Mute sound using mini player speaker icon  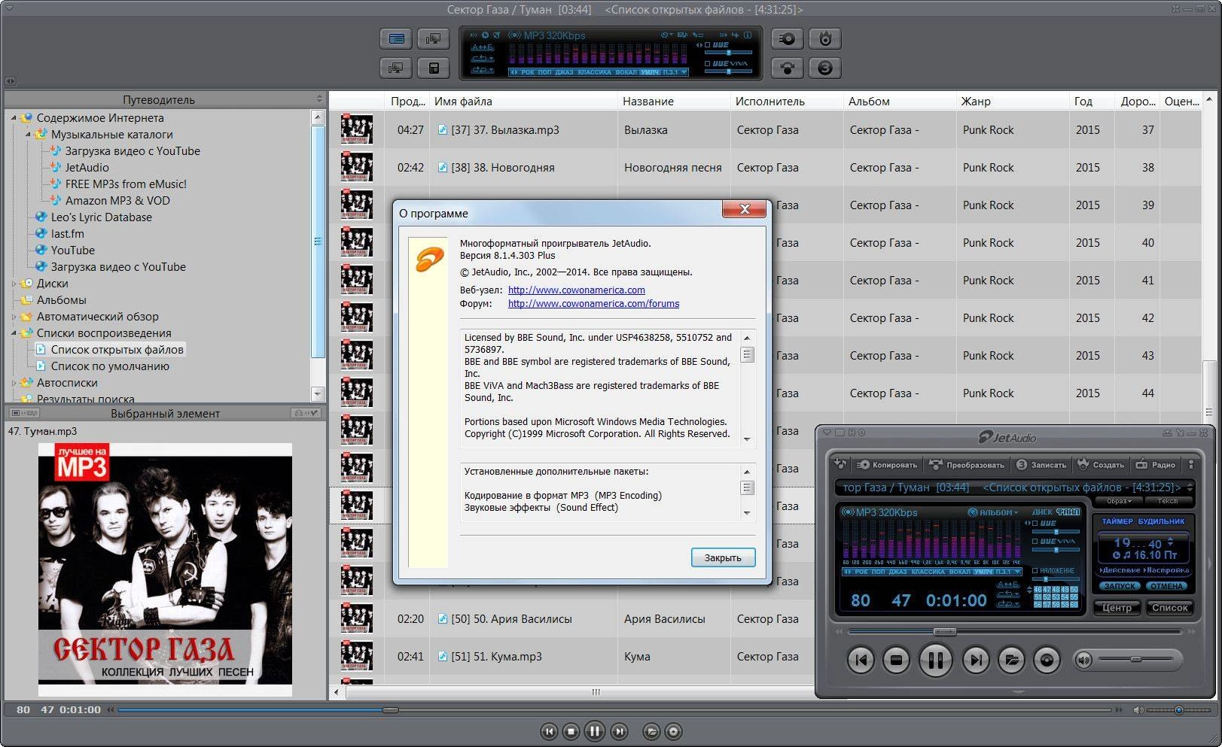[1083, 660]
